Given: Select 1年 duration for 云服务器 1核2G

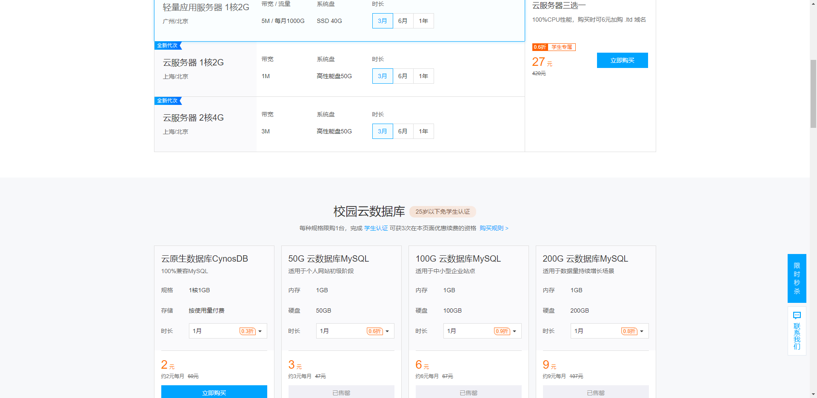Looking at the screenshot, I should tap(423, 76).
